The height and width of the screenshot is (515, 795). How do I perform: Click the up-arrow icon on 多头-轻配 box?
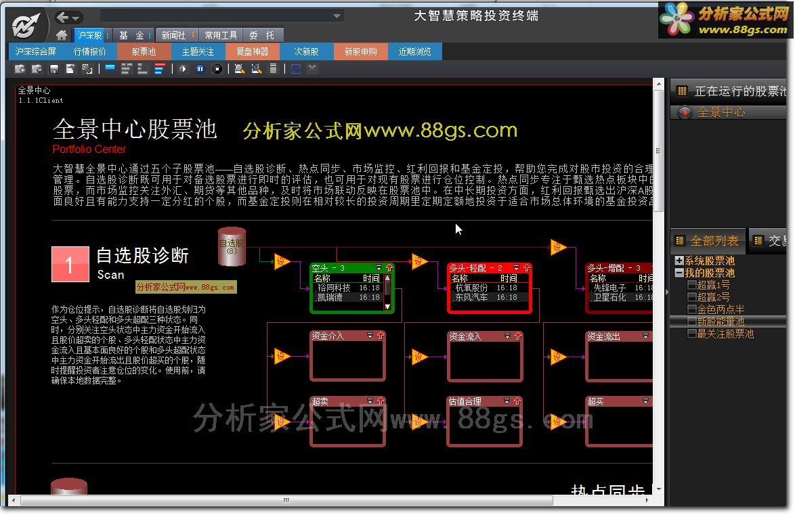(x=527, y=267)
